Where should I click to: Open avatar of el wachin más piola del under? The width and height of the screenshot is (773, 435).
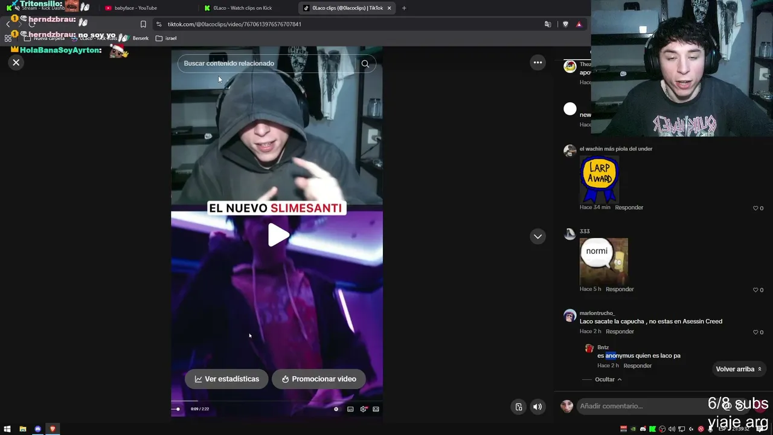click(569, 150)
